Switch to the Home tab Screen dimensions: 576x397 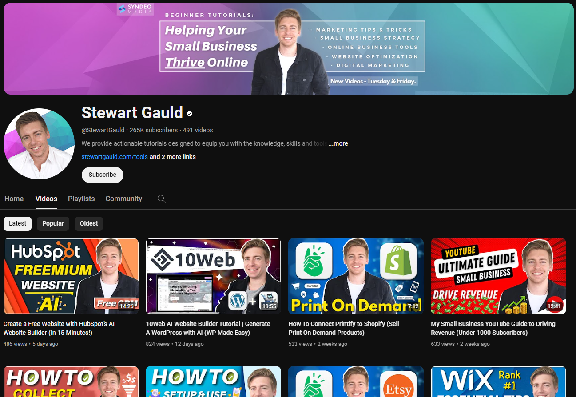click(x=14, y=199)
